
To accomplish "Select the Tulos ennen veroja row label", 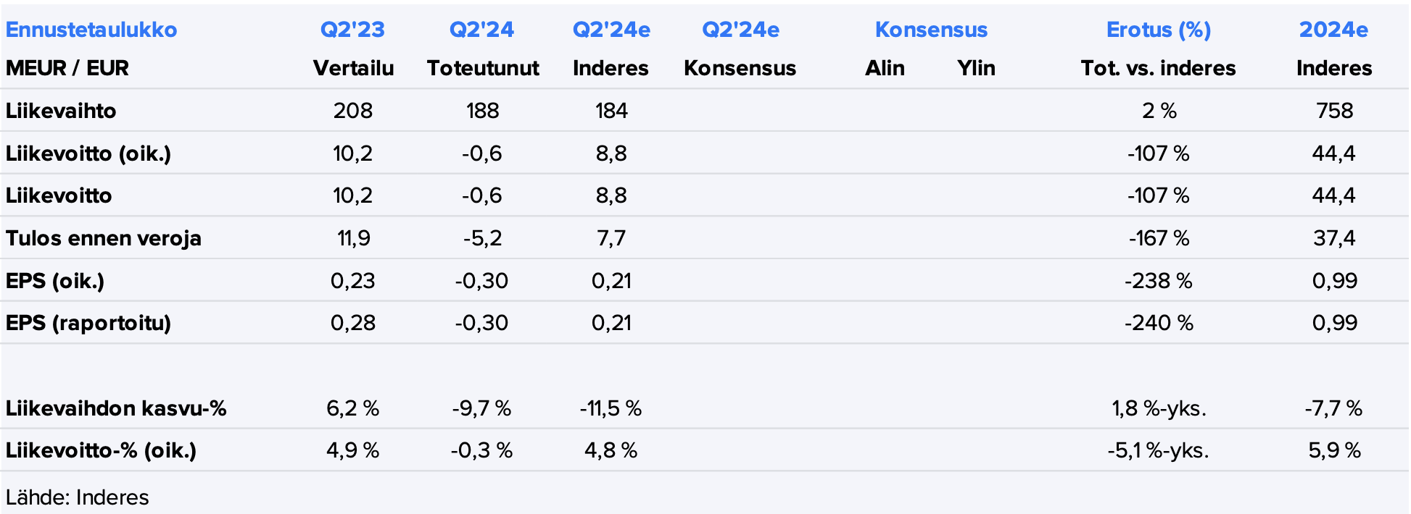I will (x=104, y=238).
